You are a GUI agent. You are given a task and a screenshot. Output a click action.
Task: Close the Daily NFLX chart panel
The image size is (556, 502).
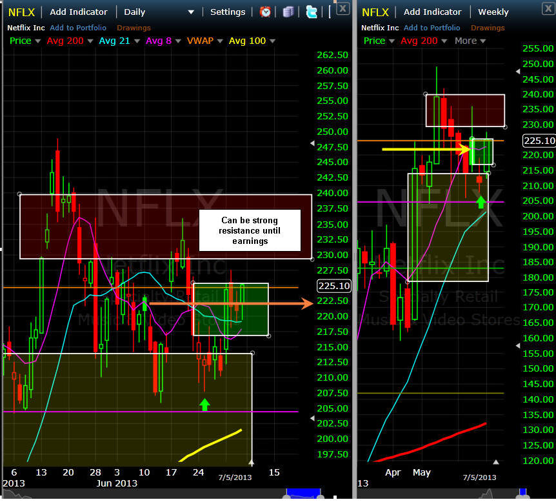(343, 8)
